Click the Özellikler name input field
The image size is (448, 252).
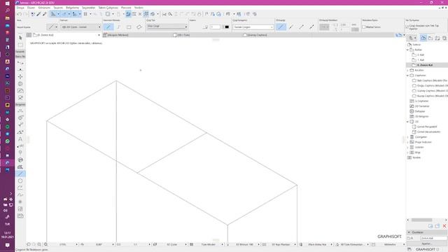pos(433,238)
